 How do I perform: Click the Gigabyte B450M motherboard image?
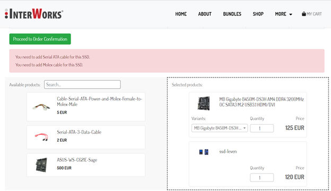204,103
